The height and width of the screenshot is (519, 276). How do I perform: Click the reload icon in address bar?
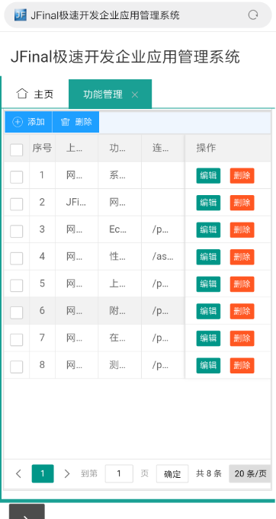coord(253,15)
